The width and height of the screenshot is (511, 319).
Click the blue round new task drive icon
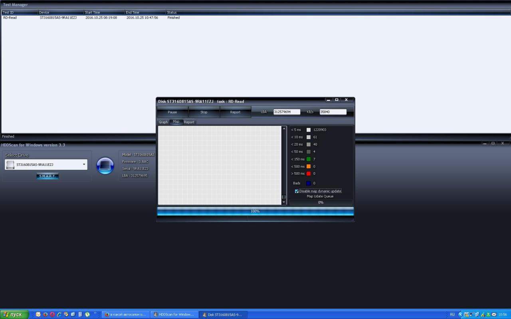(x=105, y=165)
